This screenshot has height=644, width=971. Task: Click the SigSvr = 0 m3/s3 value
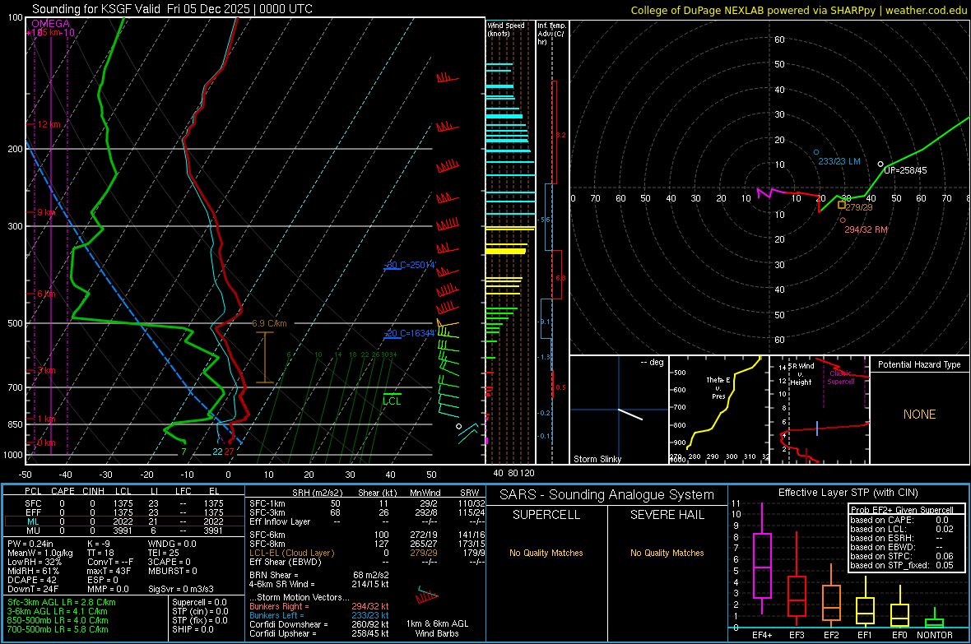(181, 590)
